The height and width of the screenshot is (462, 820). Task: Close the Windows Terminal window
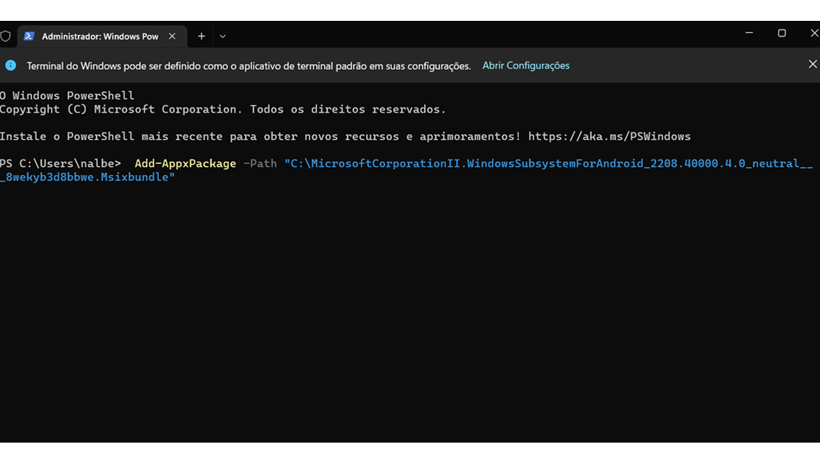click(814, 33)
